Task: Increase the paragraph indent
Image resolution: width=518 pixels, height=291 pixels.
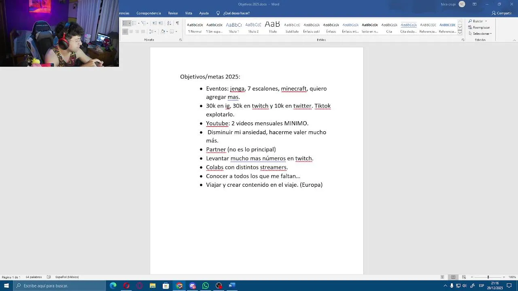Action: click(x=161, y=23)
